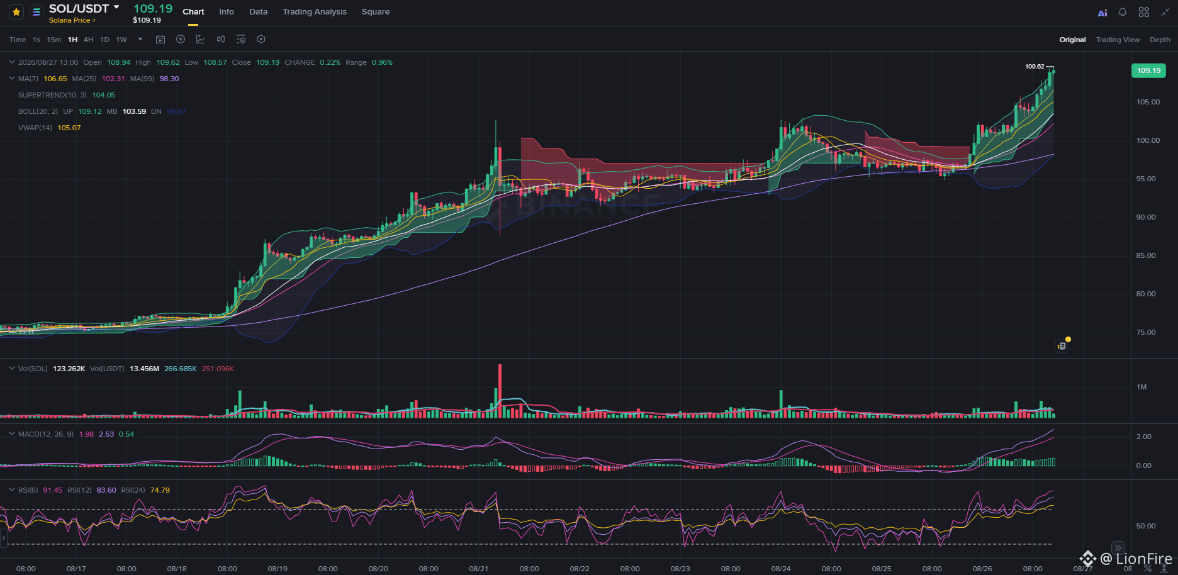Viewport: 1178px width, 575px height.
Task: Select the 4H interval
Action: pos(89,40)
